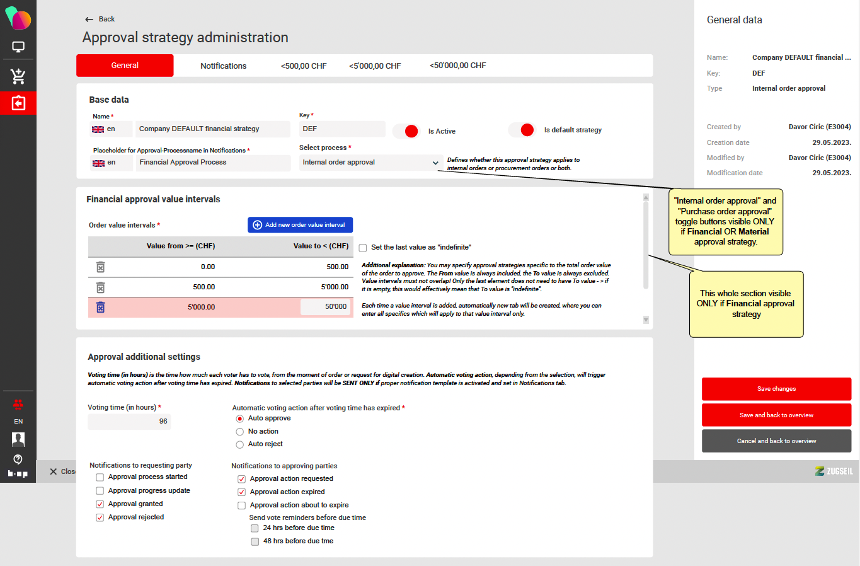The height and width of the screenshot is (566, 860).
Task: Click the Voting time hours input field
Action: (x=129, y=422)
